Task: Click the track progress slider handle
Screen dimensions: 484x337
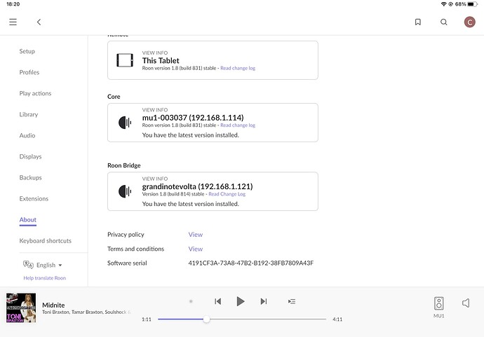Action: point(206,319)
